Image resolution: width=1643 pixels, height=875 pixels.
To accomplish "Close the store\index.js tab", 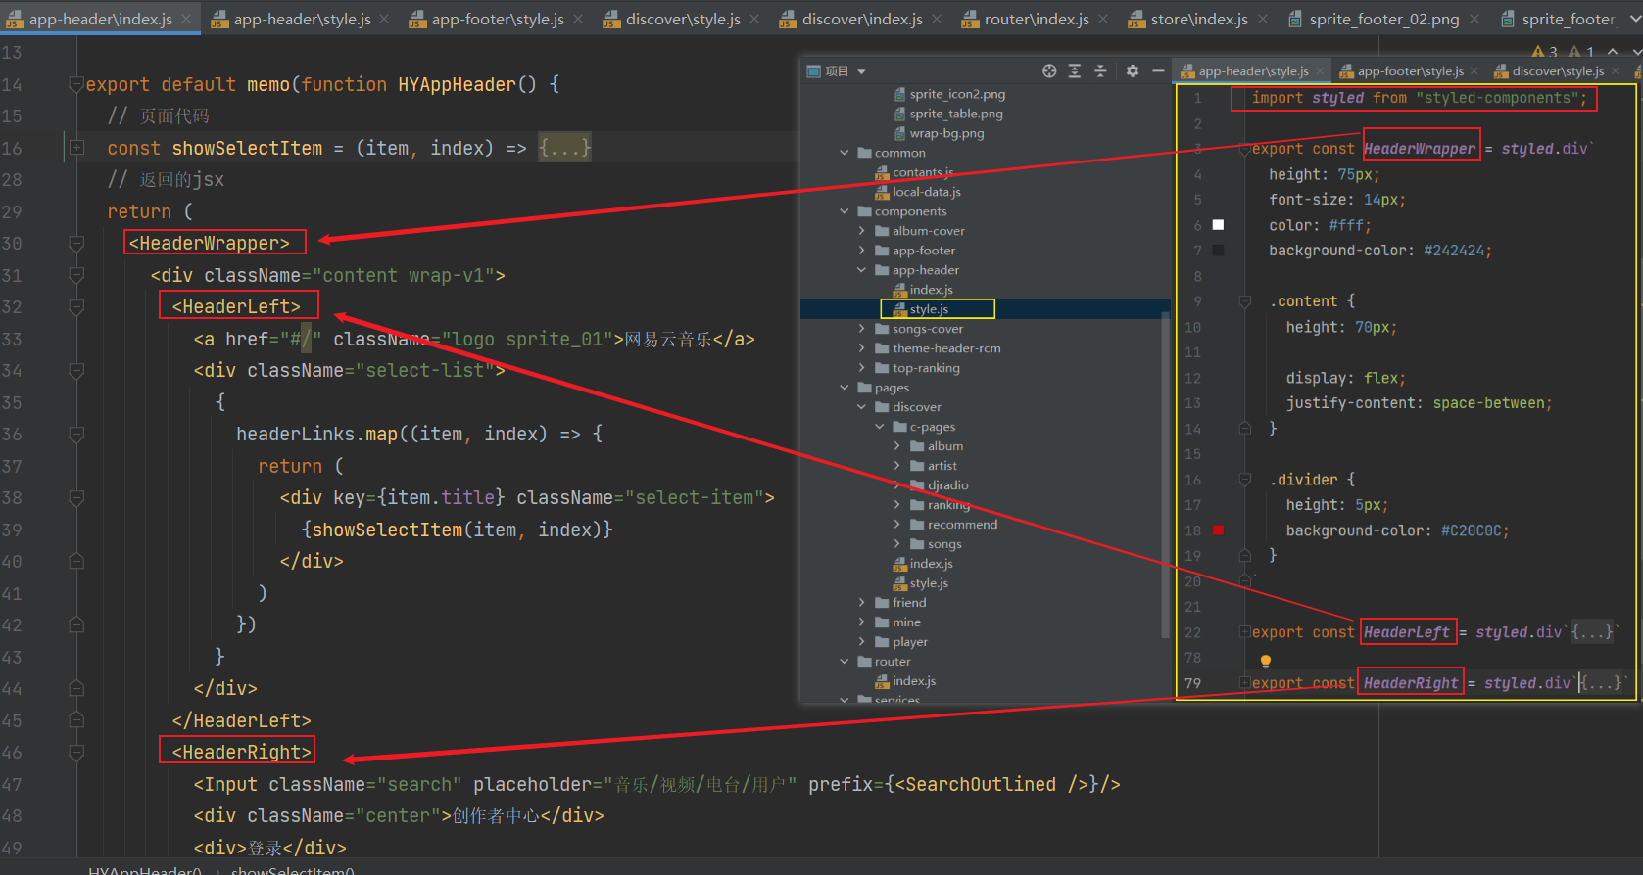I will (1262, 19).
